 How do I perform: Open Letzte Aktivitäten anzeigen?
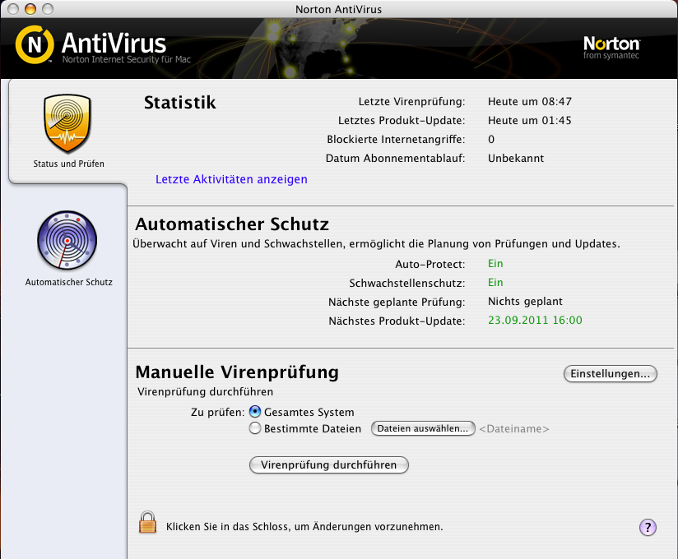[x=231, y=179]
